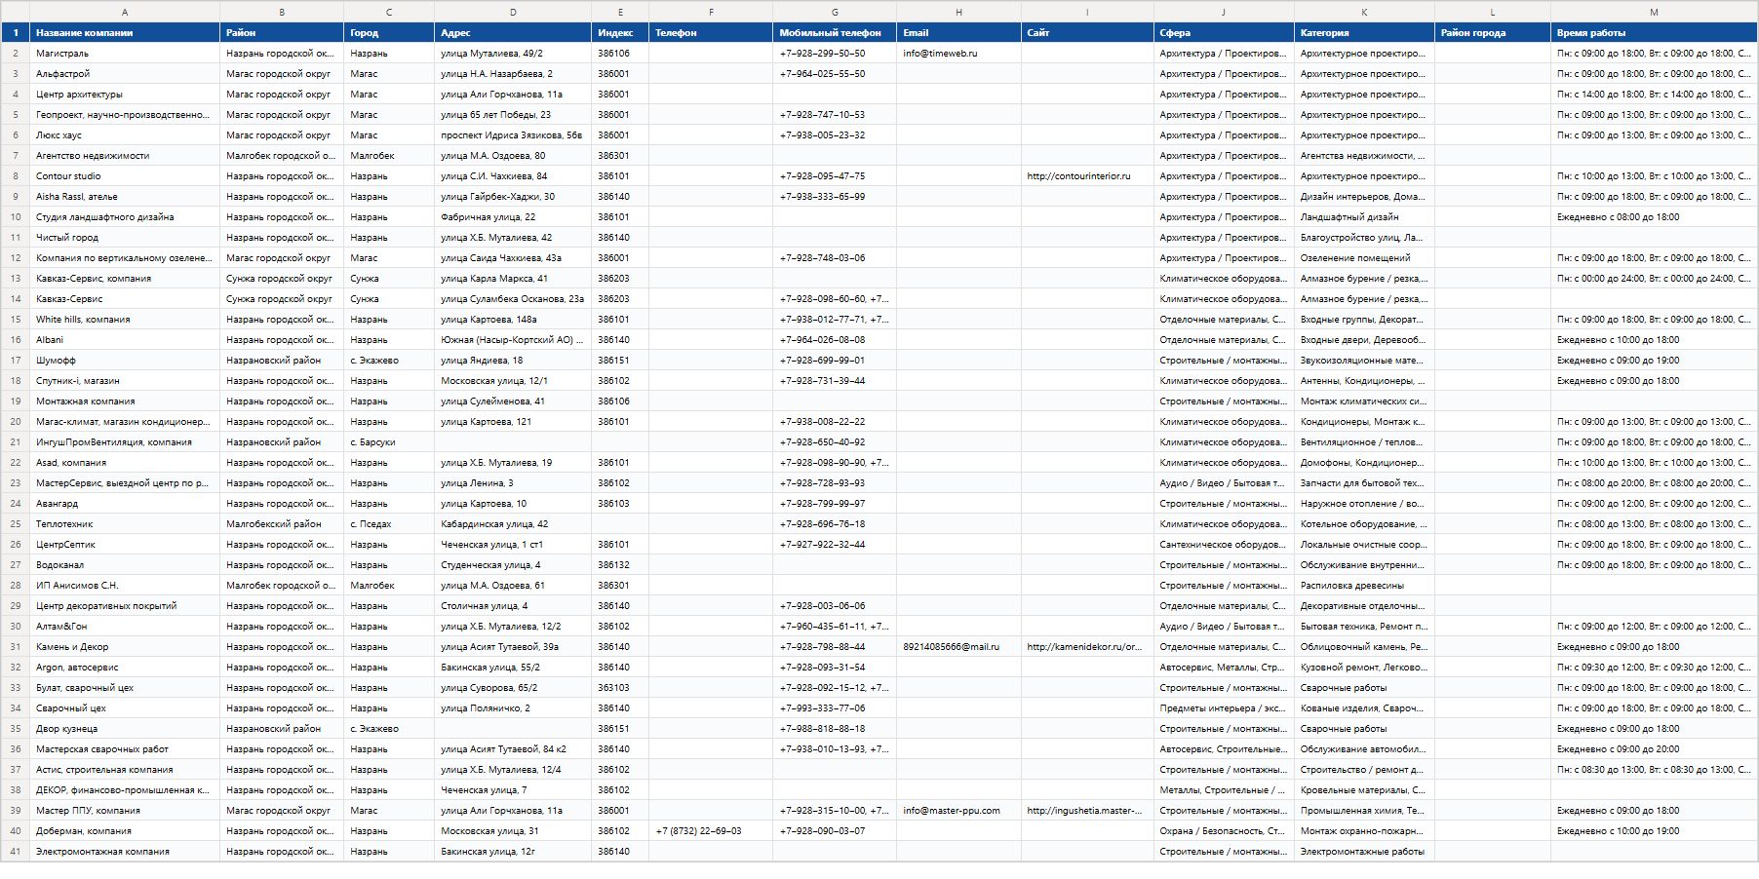1759x879 pixels.
Task: Select the postal index '386132'
Action: click(x=620, y=564)
